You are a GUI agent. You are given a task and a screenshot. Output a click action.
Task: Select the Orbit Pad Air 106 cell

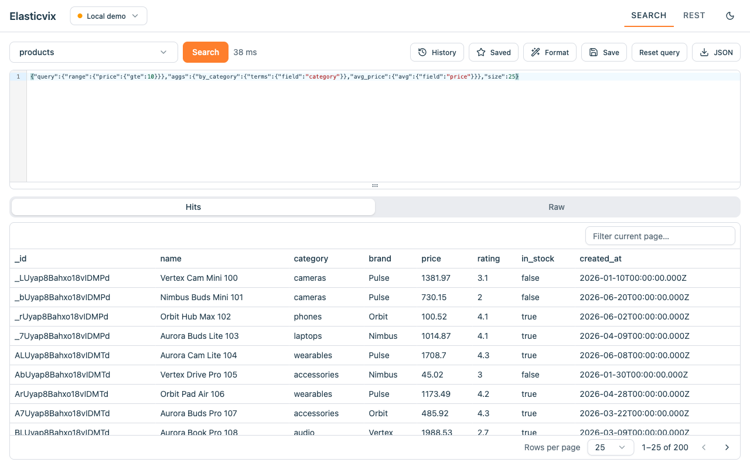(192, 394)
